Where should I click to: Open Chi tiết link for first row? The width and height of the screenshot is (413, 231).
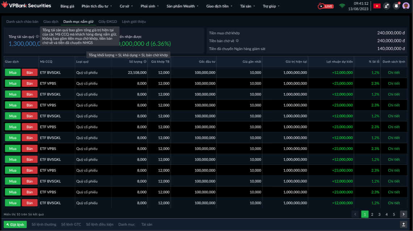click(x=393, y=73)
